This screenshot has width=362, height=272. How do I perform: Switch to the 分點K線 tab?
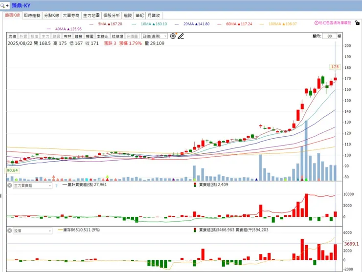tap(52, 16)
